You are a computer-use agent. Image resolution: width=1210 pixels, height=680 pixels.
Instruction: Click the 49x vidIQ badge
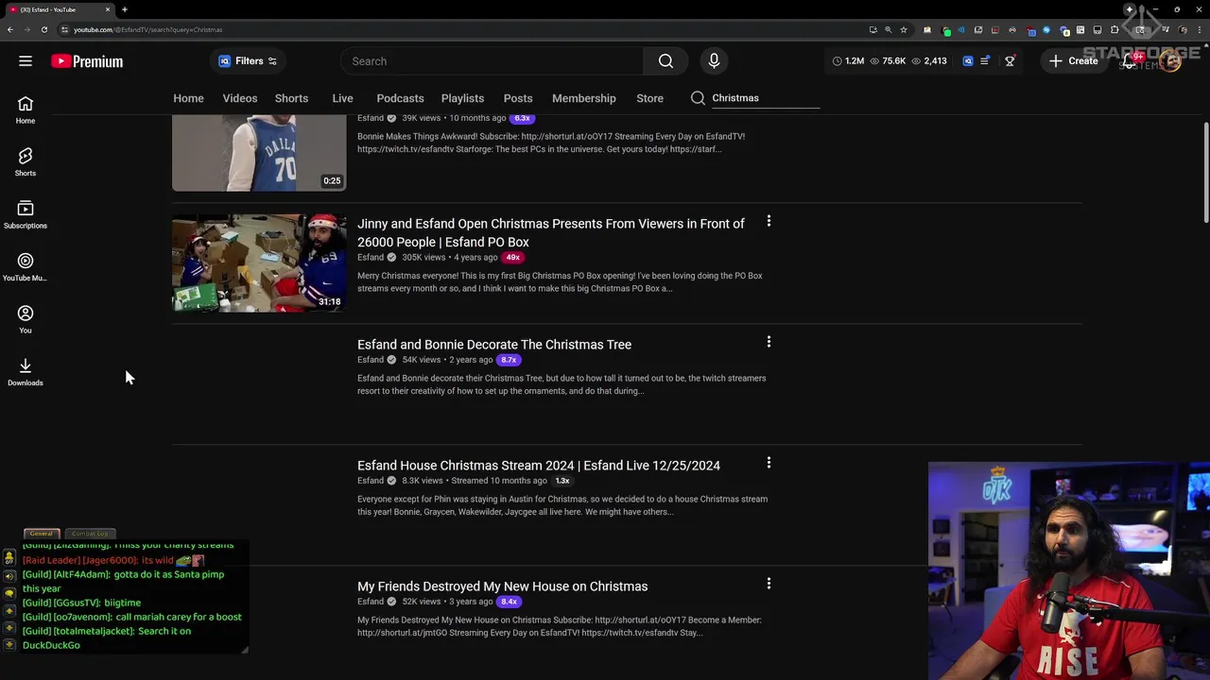point(512,257)
